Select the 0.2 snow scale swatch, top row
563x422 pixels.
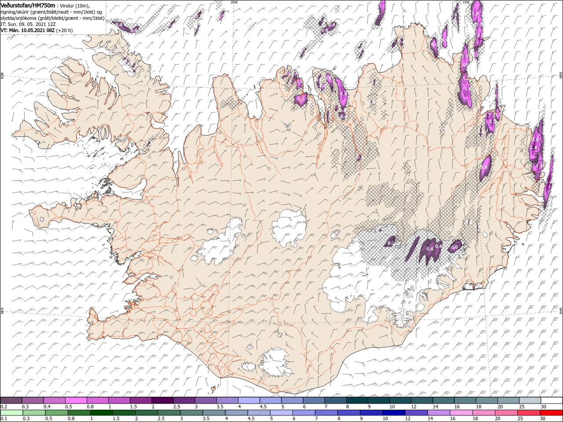tap(11, 400)
